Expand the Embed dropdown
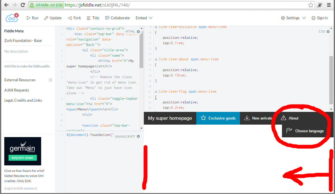The height and width of the screenshot is (194, 335). coord(144,18)
